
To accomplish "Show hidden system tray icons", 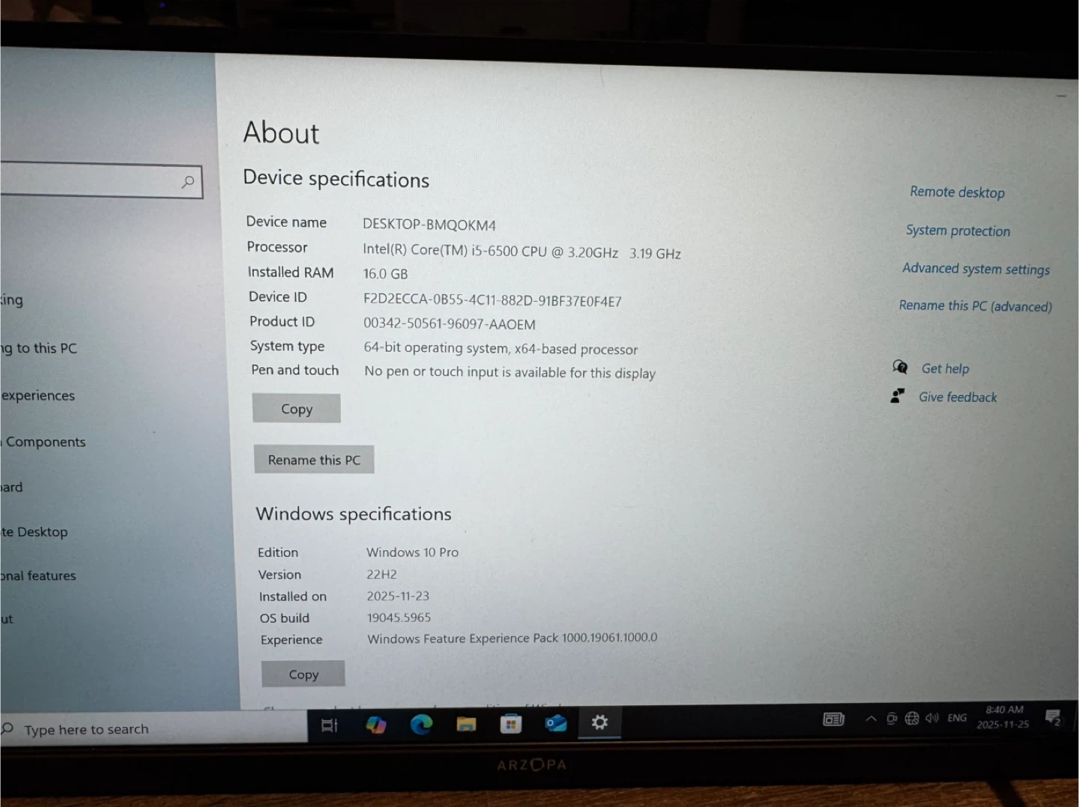I will point(871,719).
